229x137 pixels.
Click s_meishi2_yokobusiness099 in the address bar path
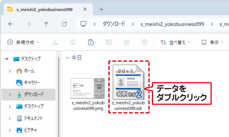pyautogui.click(x=172, y=24)
